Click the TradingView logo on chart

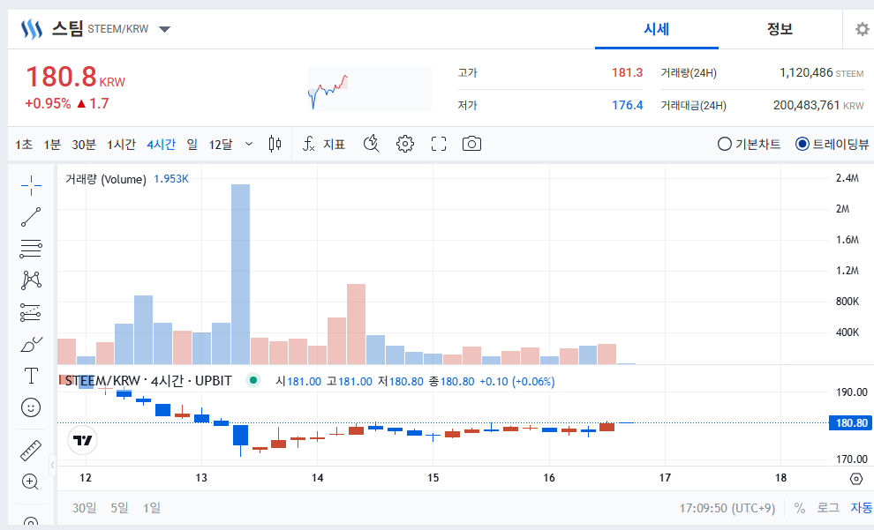point(82,440)
